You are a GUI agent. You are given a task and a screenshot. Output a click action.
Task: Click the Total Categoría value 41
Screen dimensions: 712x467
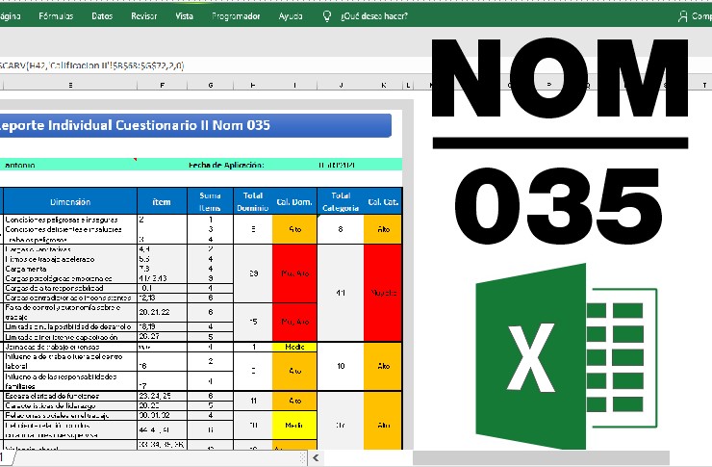click(x=341, y=293)
